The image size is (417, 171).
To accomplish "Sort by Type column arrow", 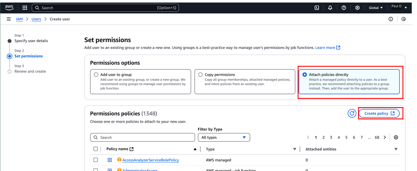I will tap(295, 149).
